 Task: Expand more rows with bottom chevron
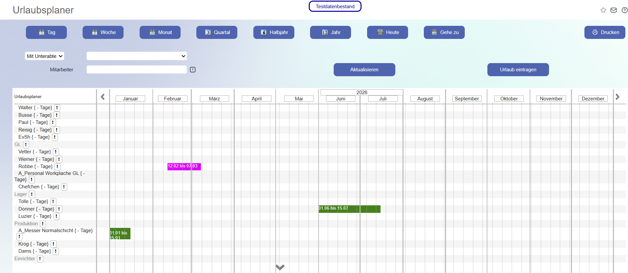pos(280,267)
